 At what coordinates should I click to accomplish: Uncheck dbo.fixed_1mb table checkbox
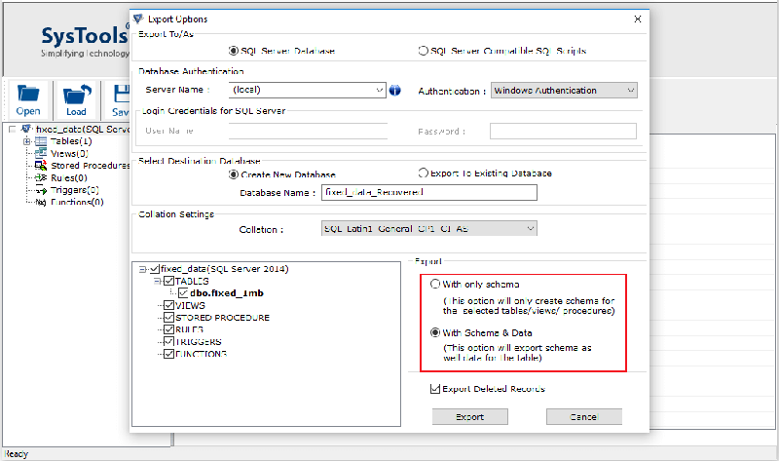click(x=183, y=293)
